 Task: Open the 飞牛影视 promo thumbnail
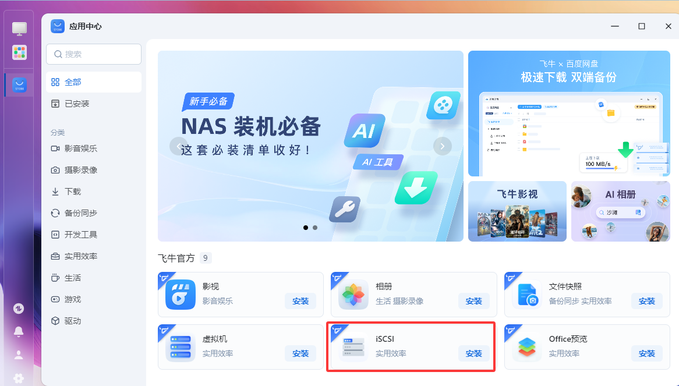(517, 211)
